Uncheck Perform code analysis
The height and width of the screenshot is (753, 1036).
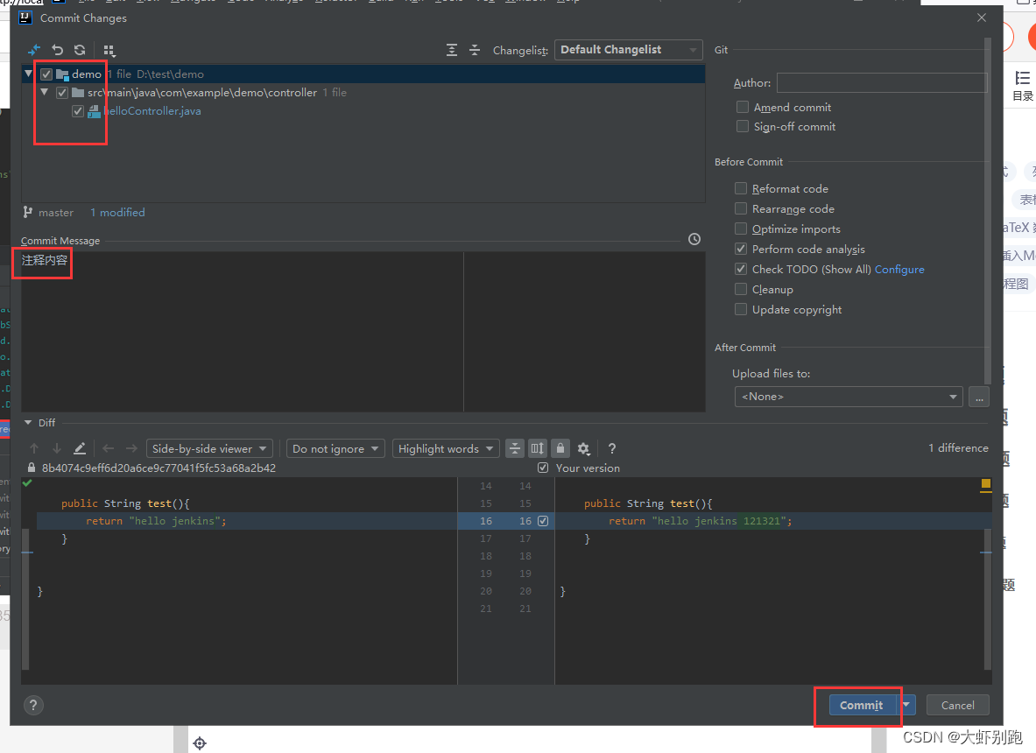pos(741,249)
